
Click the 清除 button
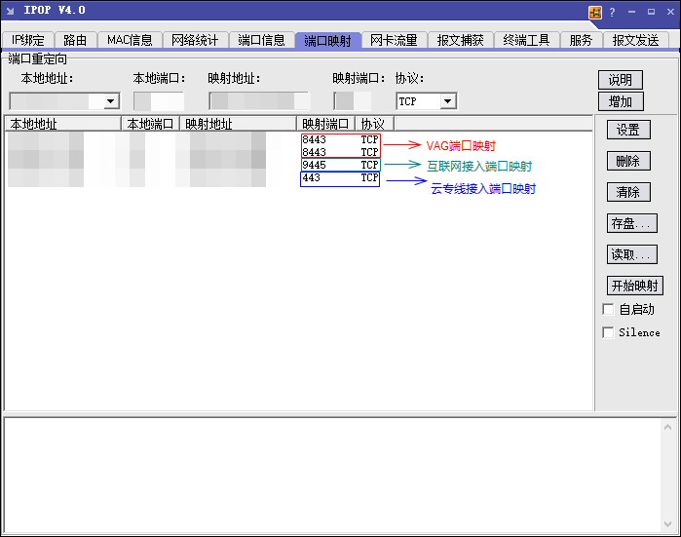pyautogui.click(x=628, y=192)
